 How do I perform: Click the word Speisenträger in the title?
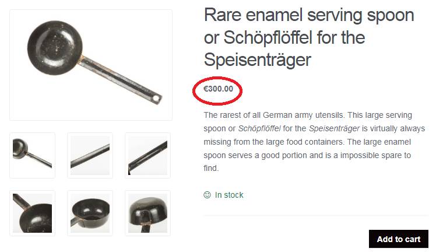pos(258,60)
